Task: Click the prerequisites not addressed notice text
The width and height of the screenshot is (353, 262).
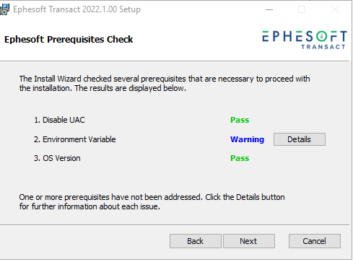Action: pyautogui.click(x=152, y=202)
